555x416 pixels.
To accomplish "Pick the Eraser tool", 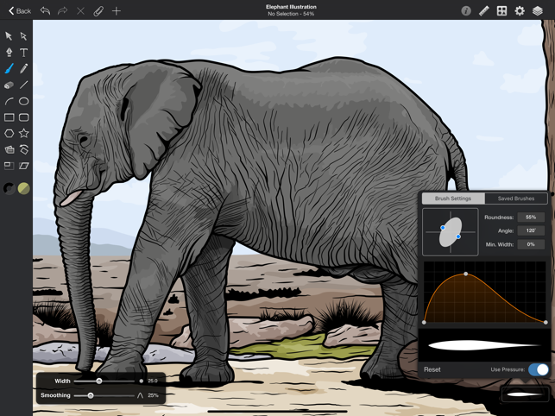I will coord(9,85).
